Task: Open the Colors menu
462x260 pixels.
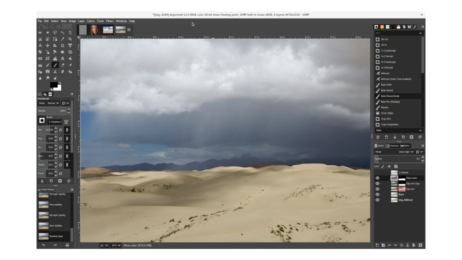Action: tap(91, 21)
